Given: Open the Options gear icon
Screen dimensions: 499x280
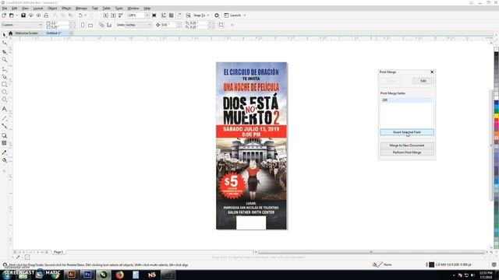Looking at the screenshot, I should (217, 16).
